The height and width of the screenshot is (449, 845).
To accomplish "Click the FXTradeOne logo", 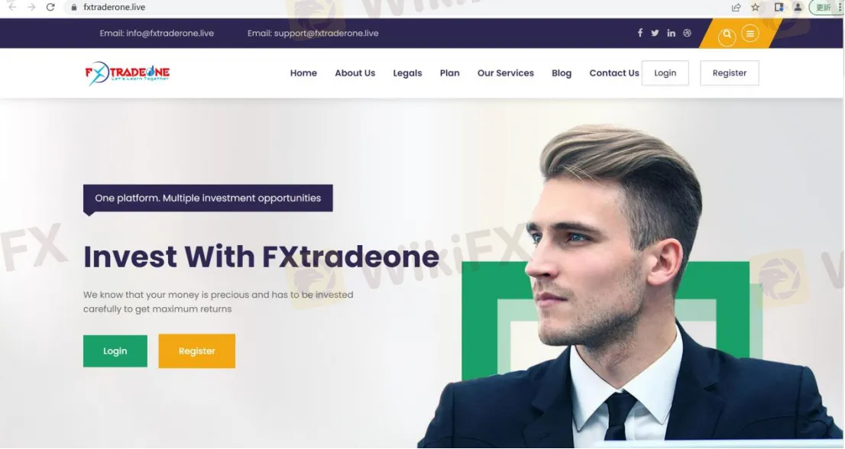I will [127, 73].
